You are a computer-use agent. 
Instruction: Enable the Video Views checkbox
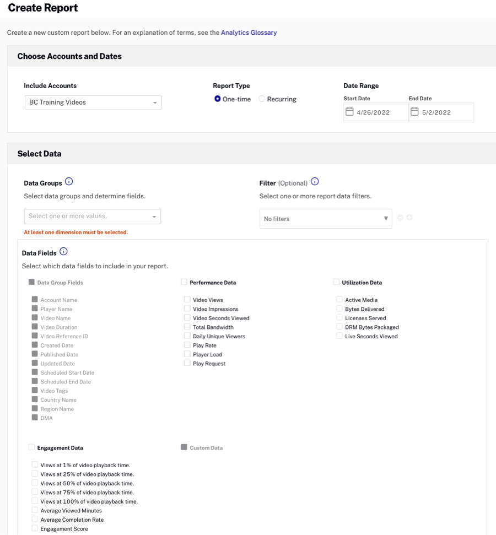tap(187, 300)
